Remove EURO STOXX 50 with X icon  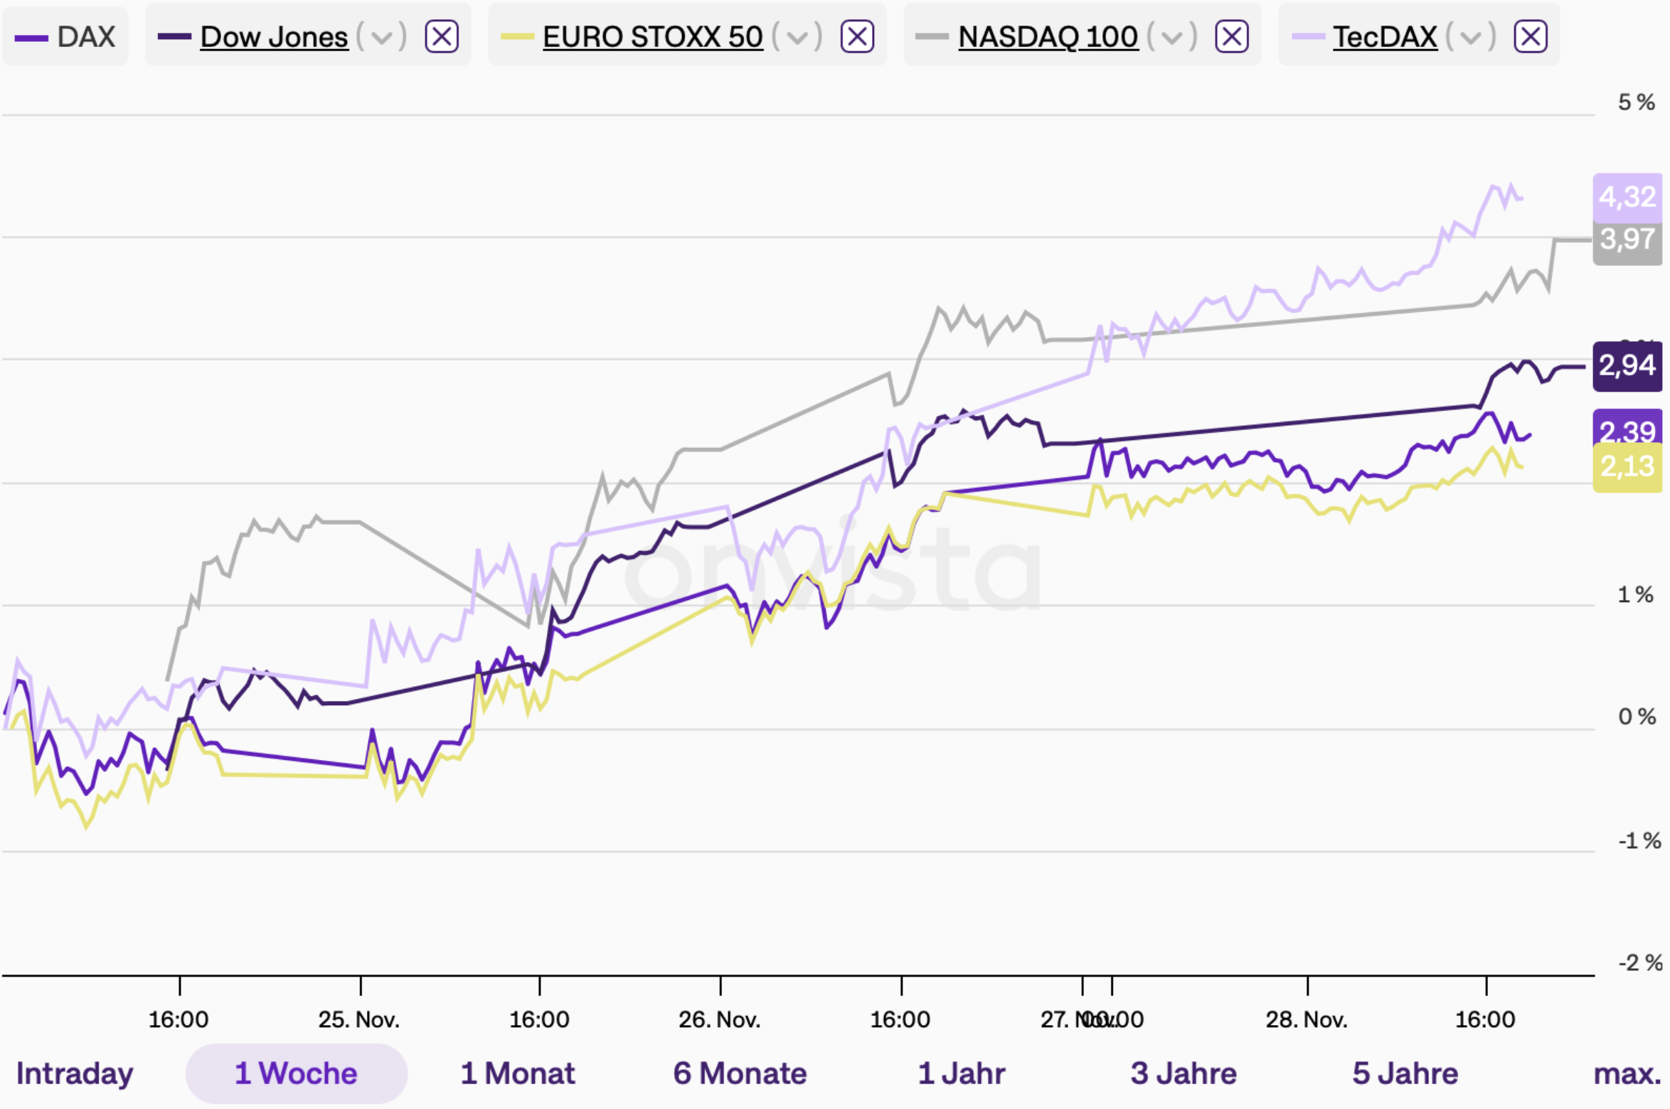point(857,36)
